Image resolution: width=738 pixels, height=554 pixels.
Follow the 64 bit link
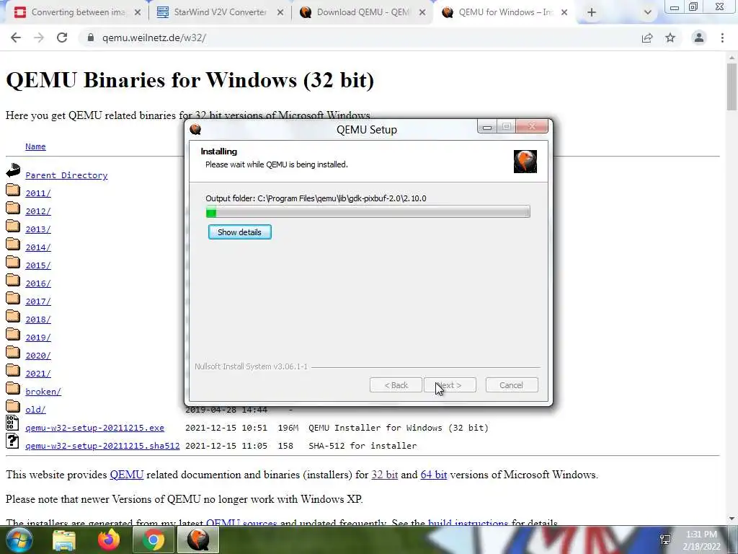tap(433, 475)
